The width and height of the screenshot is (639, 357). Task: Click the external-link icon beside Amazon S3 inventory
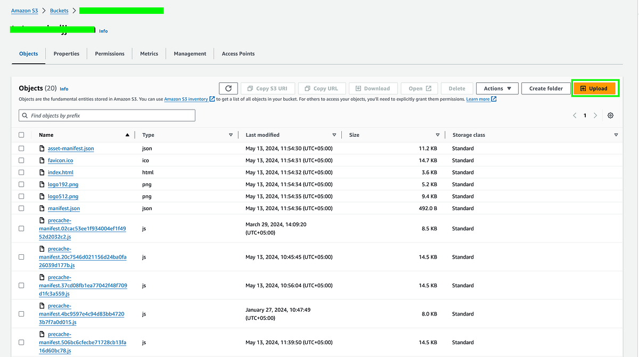214,98
